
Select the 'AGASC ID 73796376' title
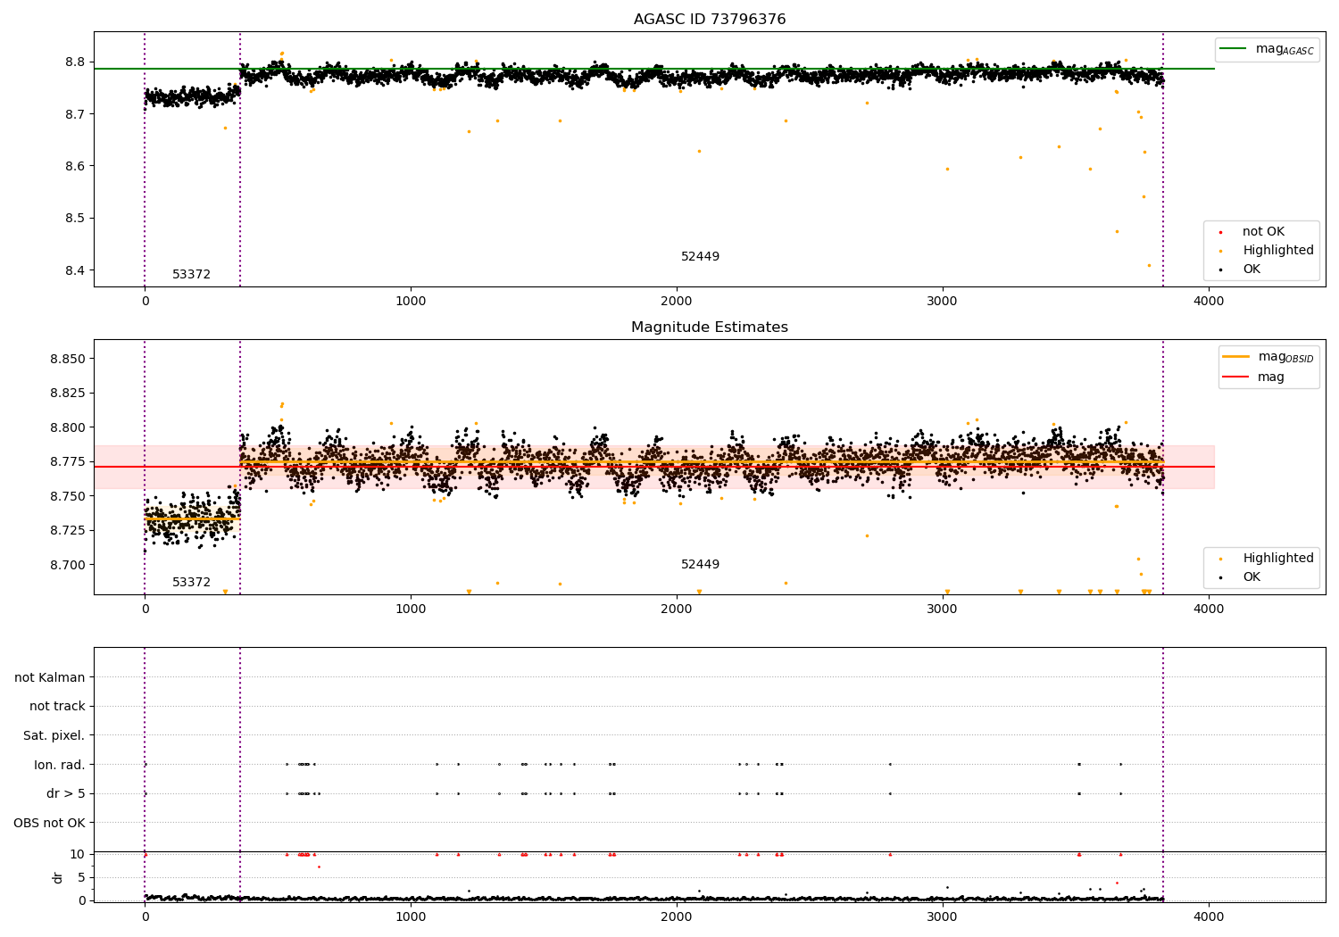(710, 20)
